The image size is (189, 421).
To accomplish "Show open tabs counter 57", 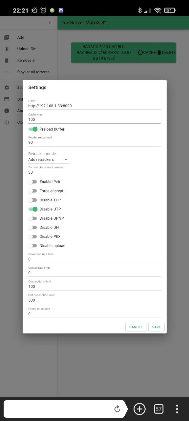I will [159, 409].
